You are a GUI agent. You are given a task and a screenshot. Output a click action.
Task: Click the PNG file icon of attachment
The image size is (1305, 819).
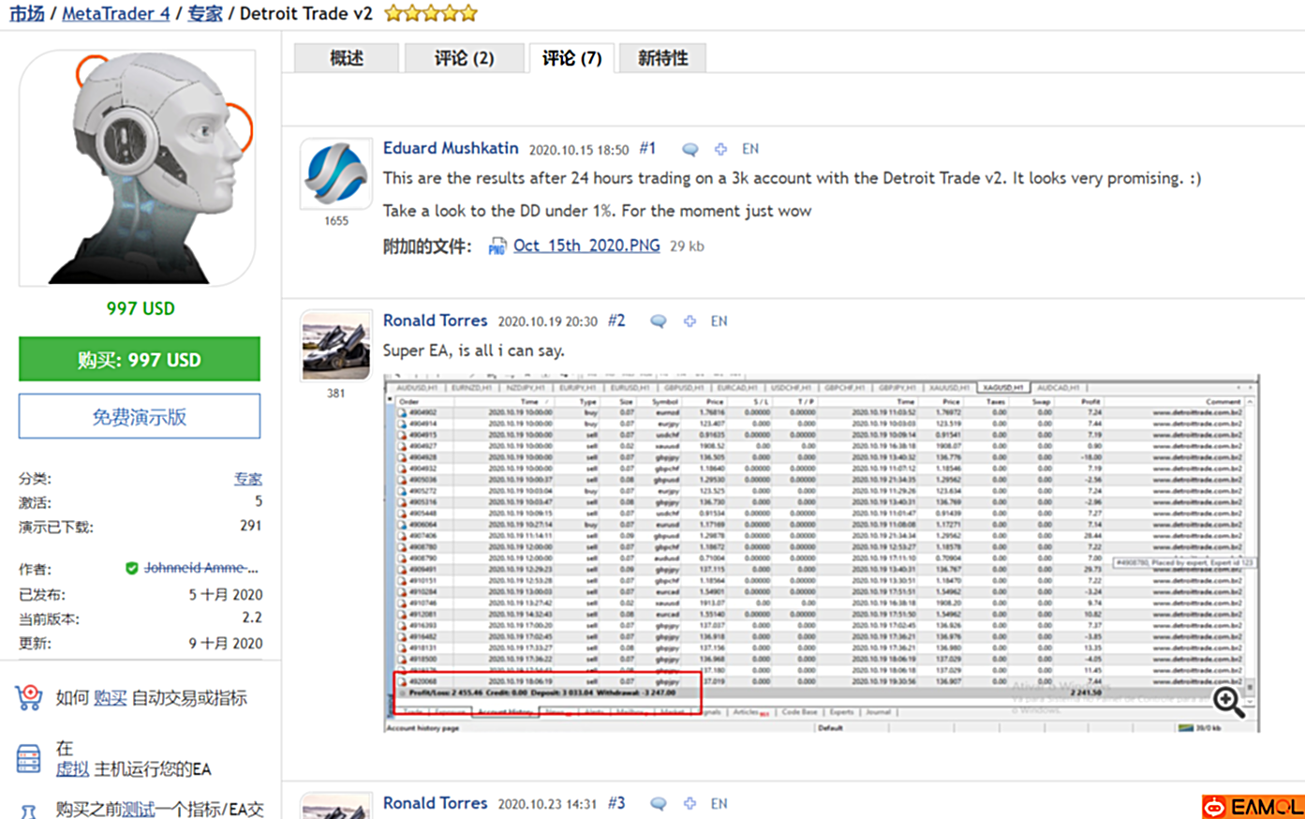pos(497,246)
